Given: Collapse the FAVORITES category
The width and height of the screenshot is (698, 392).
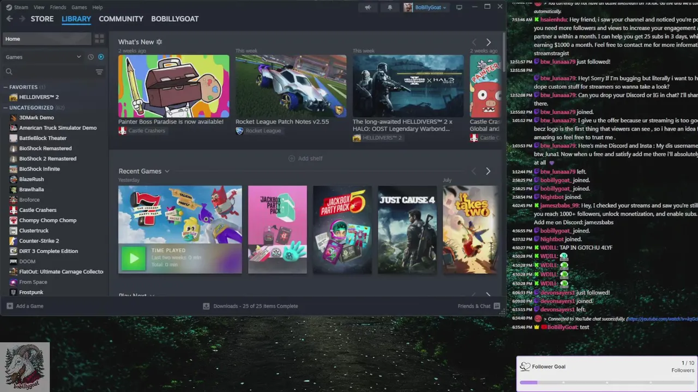Looking at the screenshot, I should [x=5, y=87].
